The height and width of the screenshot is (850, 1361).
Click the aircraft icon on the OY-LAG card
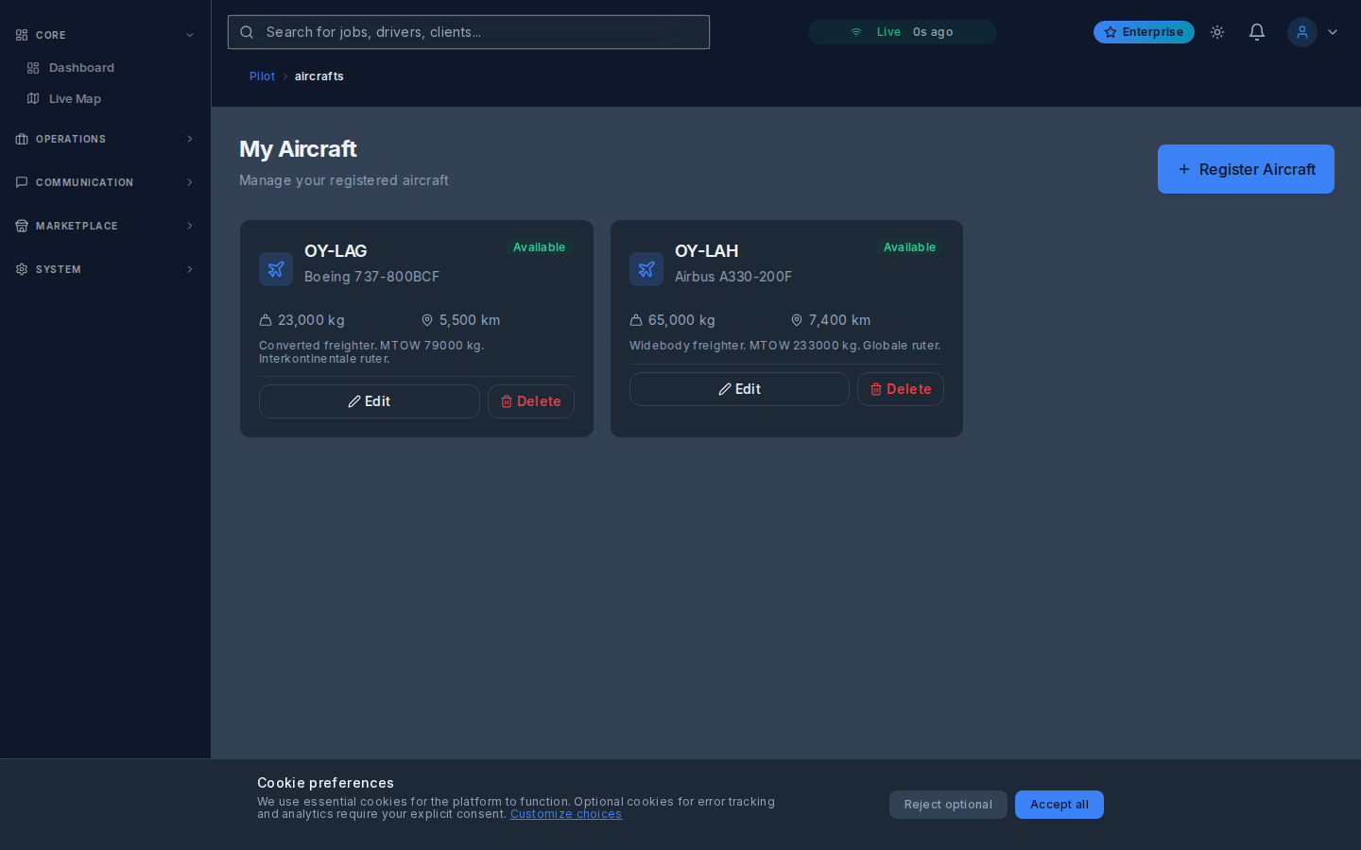coord(275,269)
